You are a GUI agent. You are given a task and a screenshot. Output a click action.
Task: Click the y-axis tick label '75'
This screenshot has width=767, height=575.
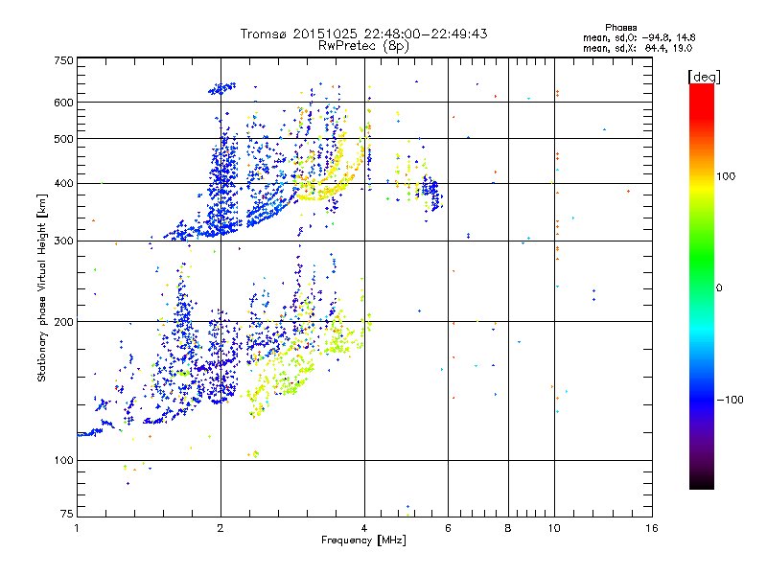(x=67, y=514)
